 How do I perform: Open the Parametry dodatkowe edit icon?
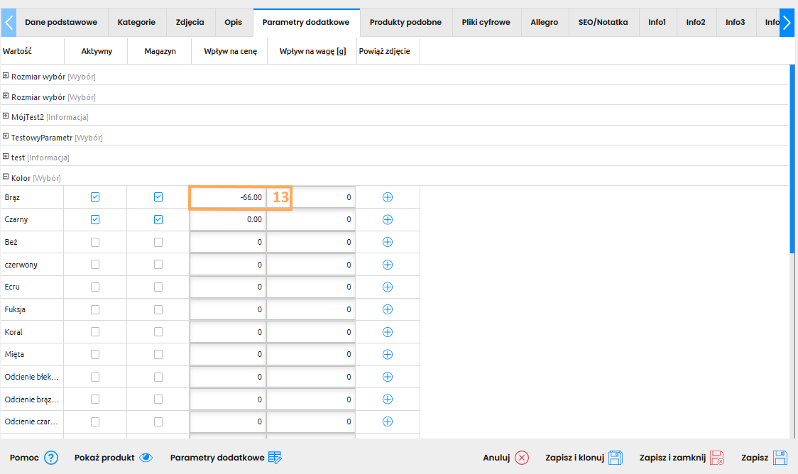tap(275, 458)
